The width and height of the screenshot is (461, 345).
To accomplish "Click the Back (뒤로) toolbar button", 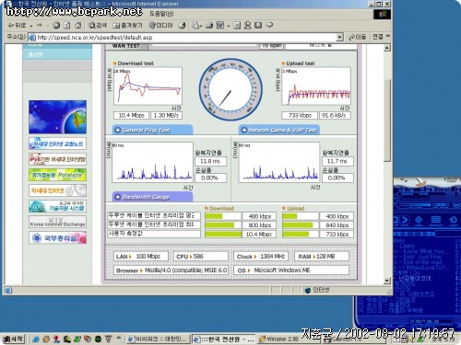I will click(18, 26).
